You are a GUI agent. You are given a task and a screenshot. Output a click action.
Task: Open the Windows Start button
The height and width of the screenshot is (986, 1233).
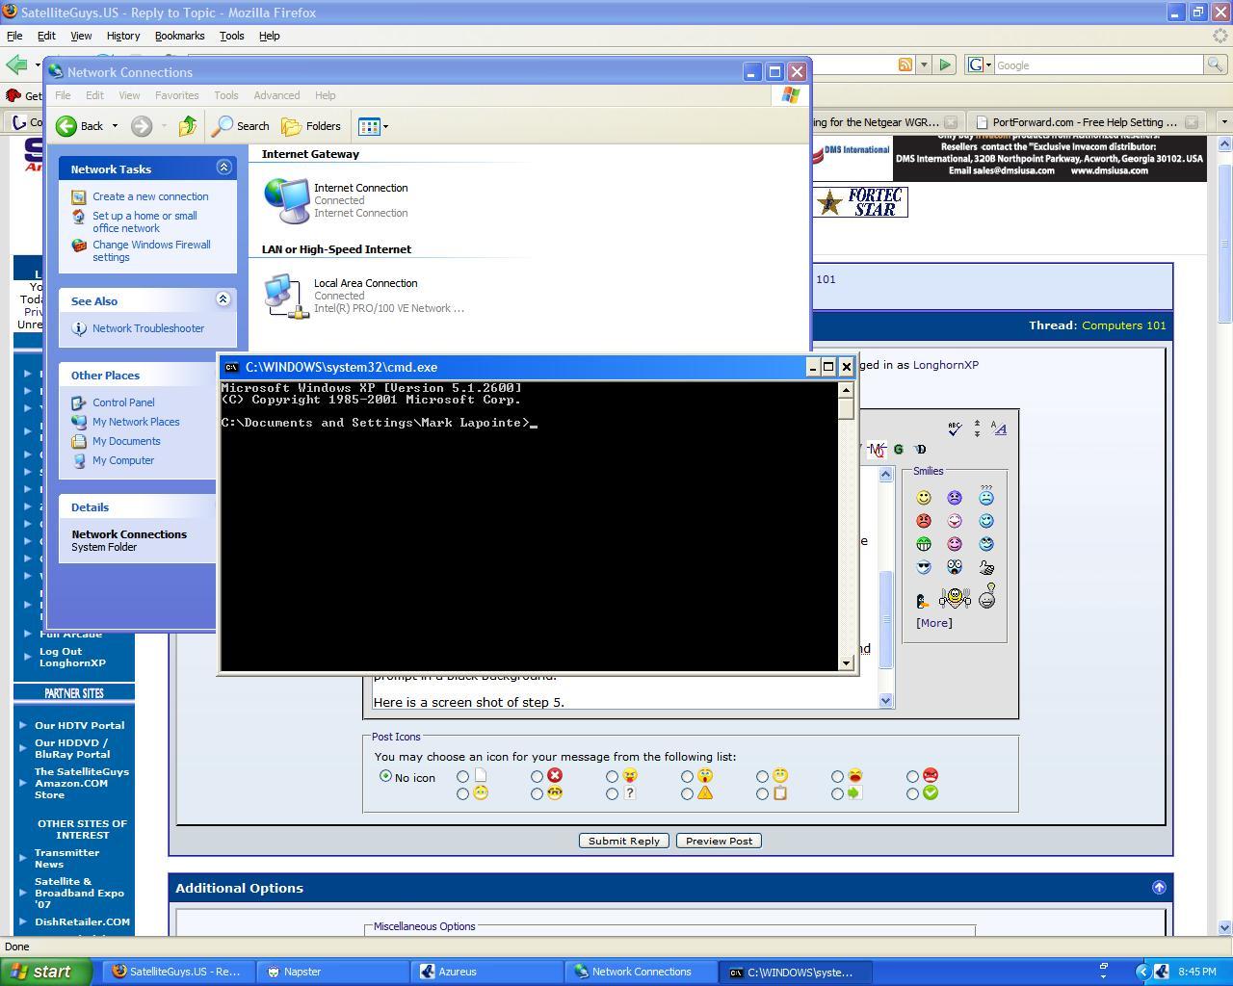click(x=46, y=972)
